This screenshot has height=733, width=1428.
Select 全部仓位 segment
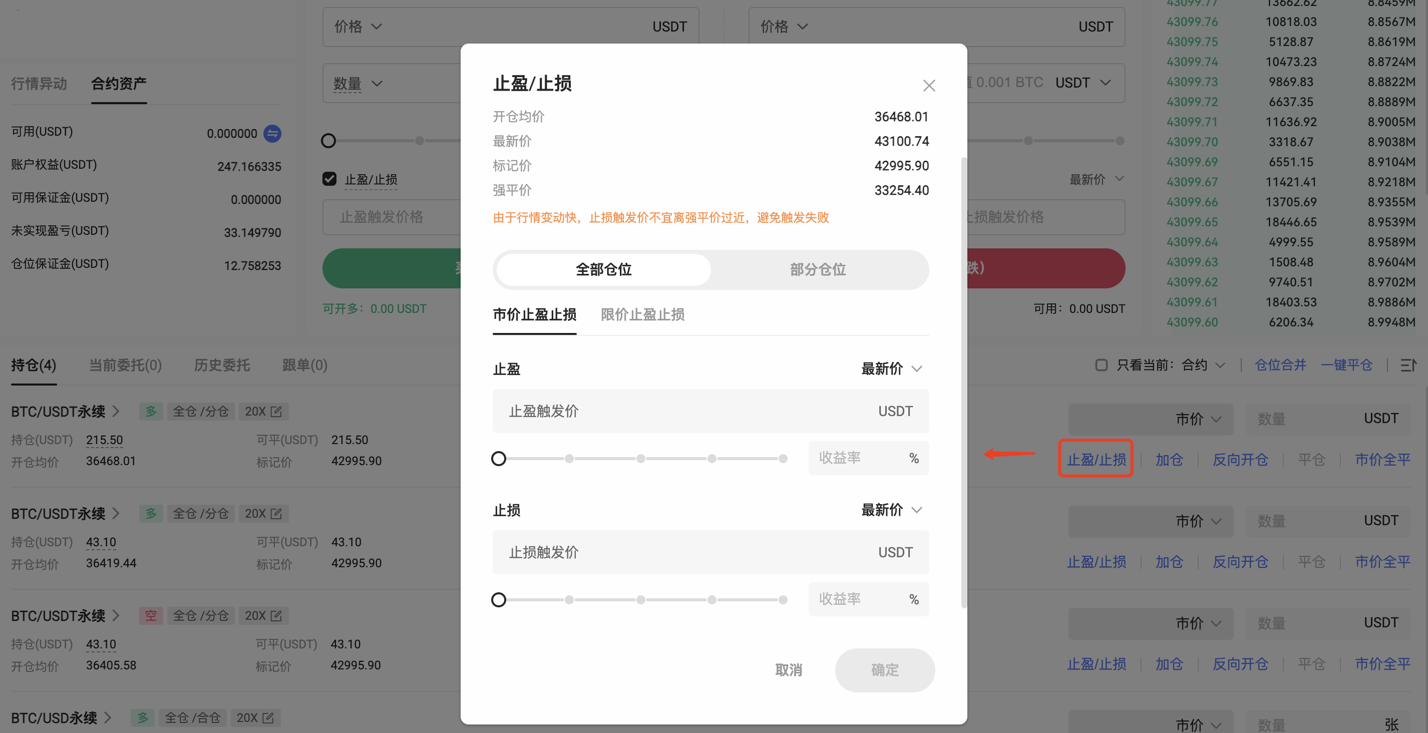[603, 269]
